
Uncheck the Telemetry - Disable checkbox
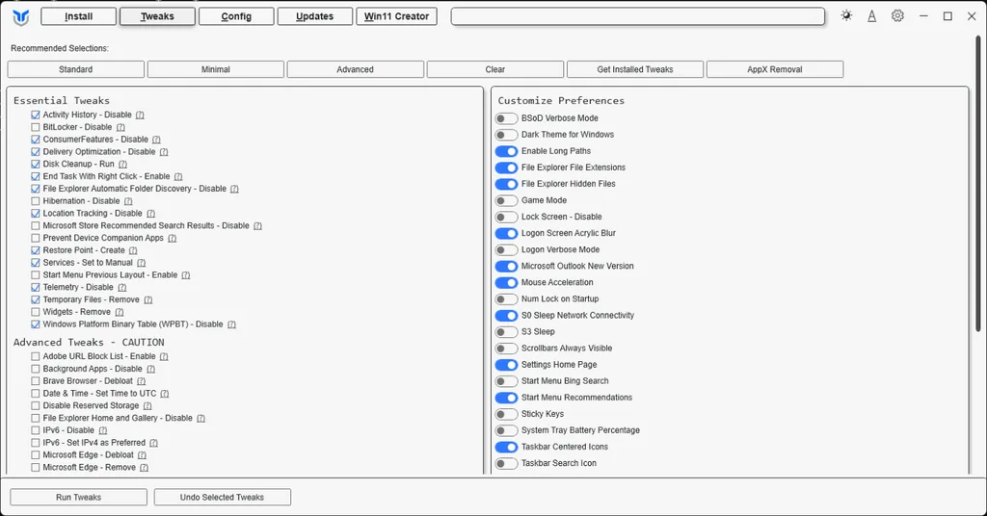coord(36,287)
